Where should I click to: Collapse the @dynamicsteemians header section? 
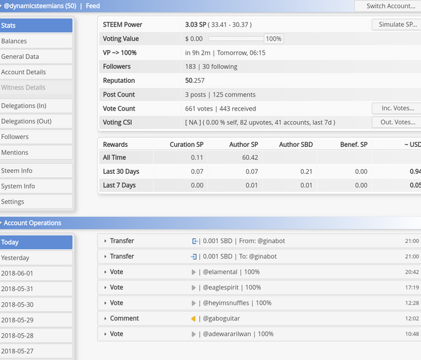[1, 6]
